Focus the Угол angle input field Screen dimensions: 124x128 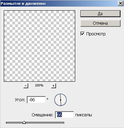click(36, 100)
